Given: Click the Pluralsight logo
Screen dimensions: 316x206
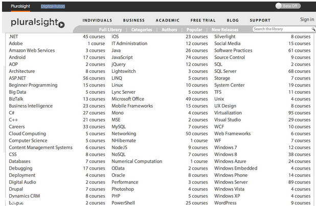Looking at the screenshot, I should tap(38, 23).
